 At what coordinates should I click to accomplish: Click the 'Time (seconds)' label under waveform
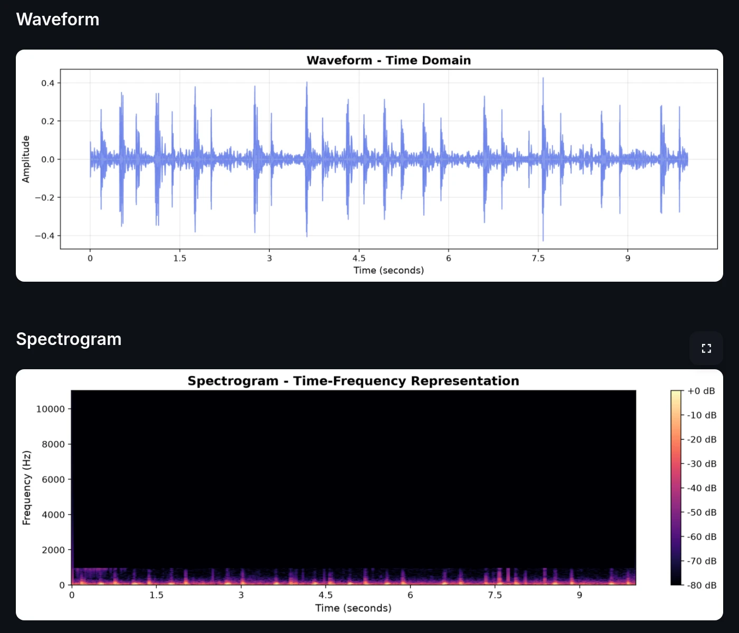click(x=389, y=270)
